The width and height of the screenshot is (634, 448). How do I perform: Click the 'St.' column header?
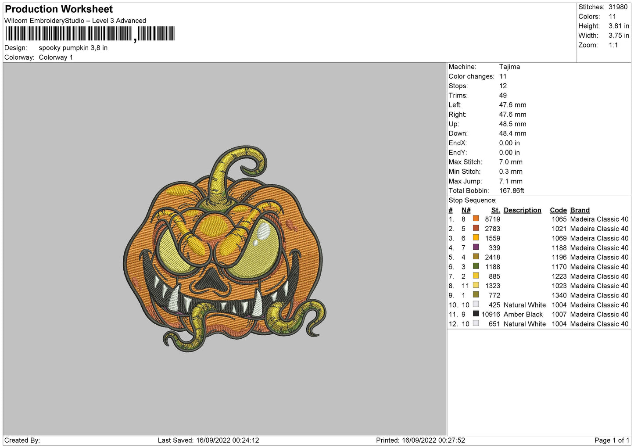(496, 210)
